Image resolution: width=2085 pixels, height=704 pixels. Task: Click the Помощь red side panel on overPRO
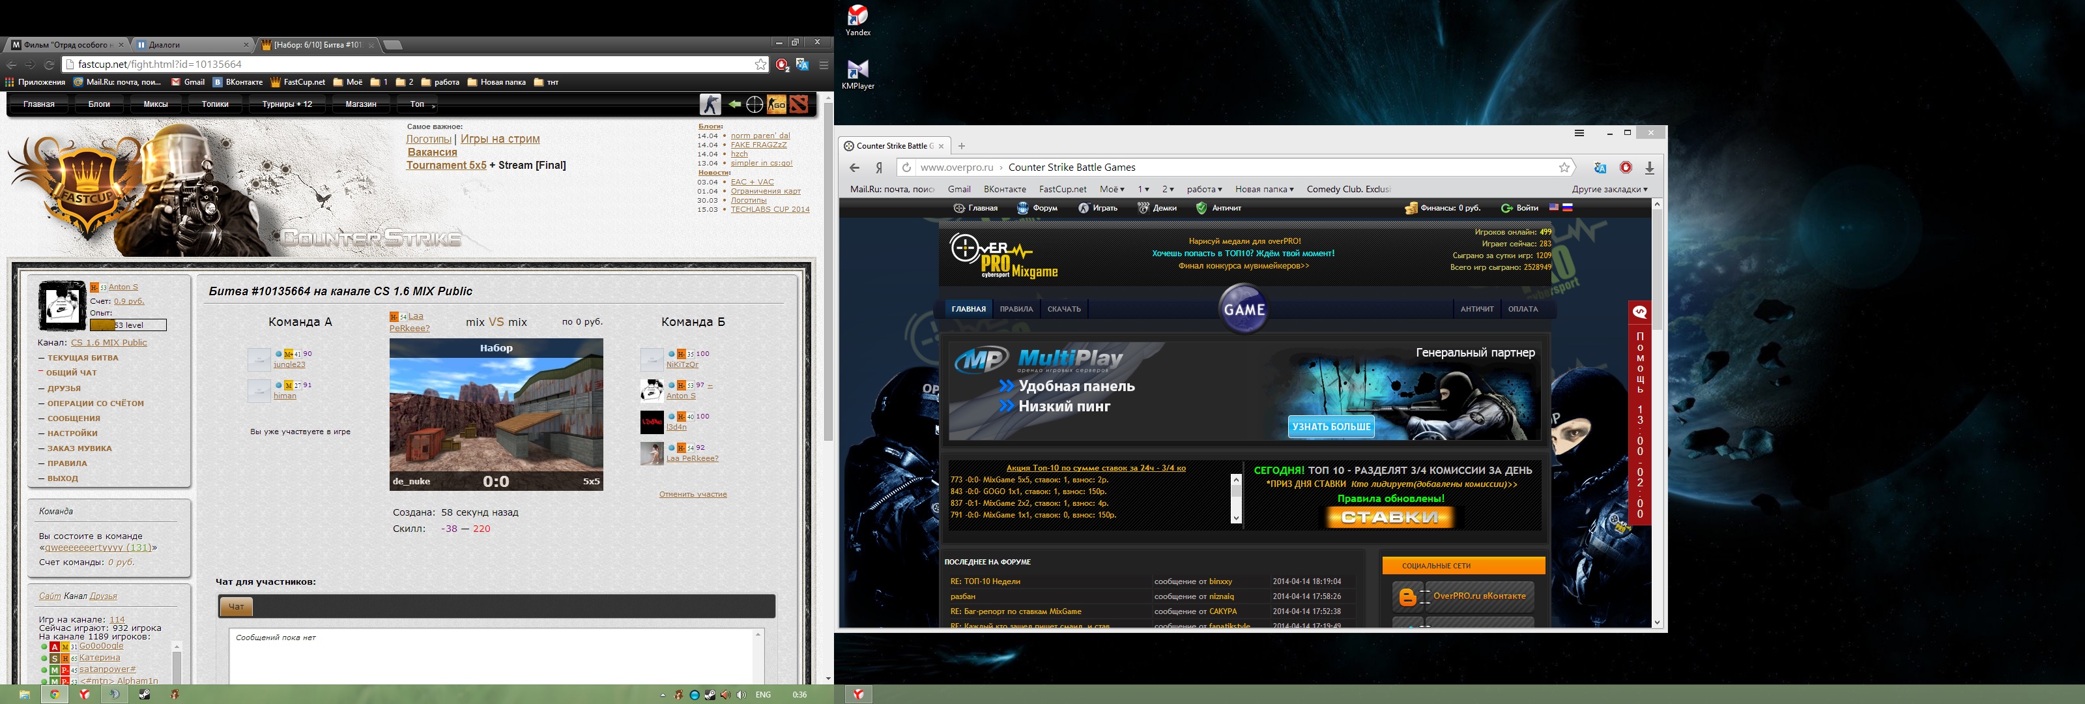[1640, 413]
